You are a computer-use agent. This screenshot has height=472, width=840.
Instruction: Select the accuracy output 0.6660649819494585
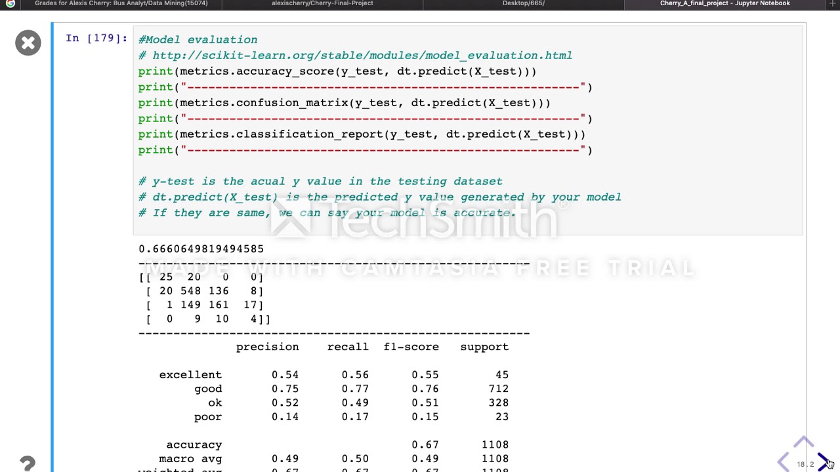(201, 249)
